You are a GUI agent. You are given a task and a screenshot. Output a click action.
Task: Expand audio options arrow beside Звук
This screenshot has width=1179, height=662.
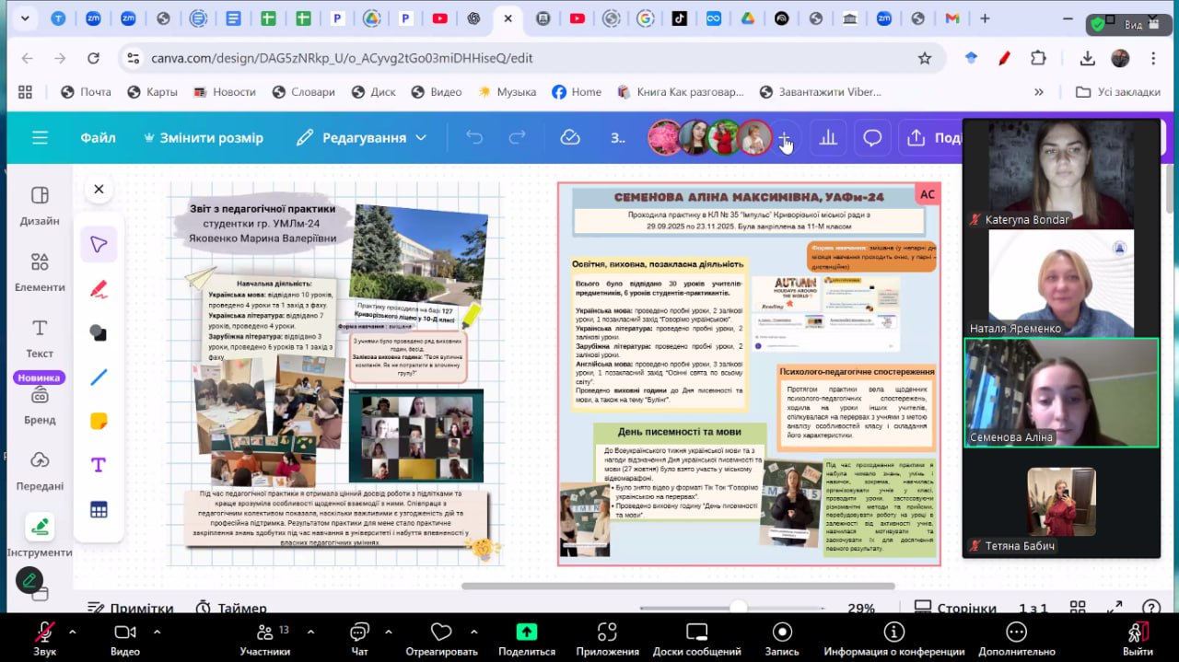click(73, 632)
